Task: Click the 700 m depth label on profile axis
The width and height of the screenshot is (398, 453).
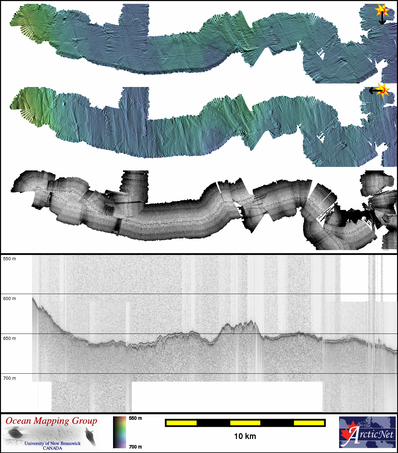Action: tap(10, 378)
